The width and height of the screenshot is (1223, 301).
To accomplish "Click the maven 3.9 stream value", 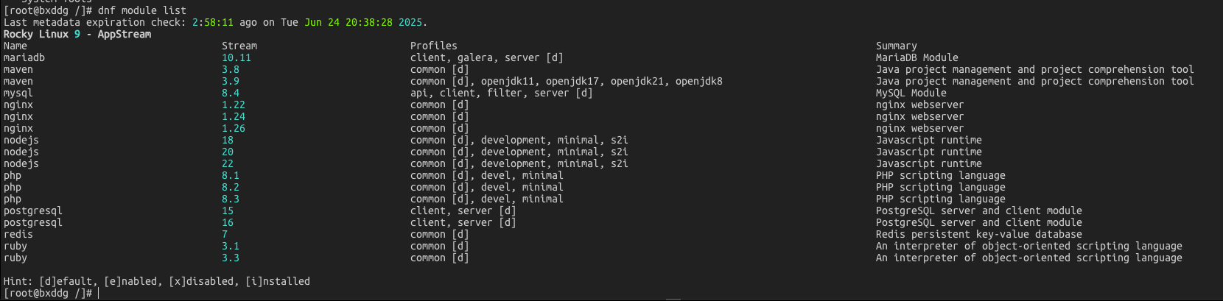I will [231, 81].
